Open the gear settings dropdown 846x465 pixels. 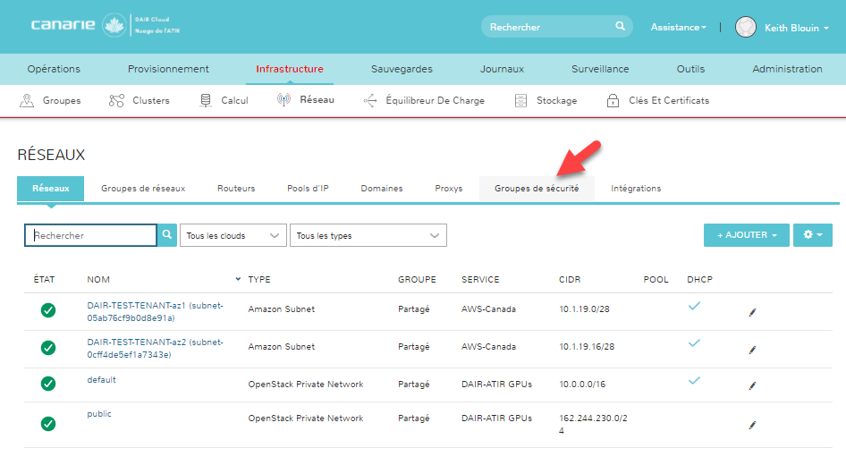814,235
